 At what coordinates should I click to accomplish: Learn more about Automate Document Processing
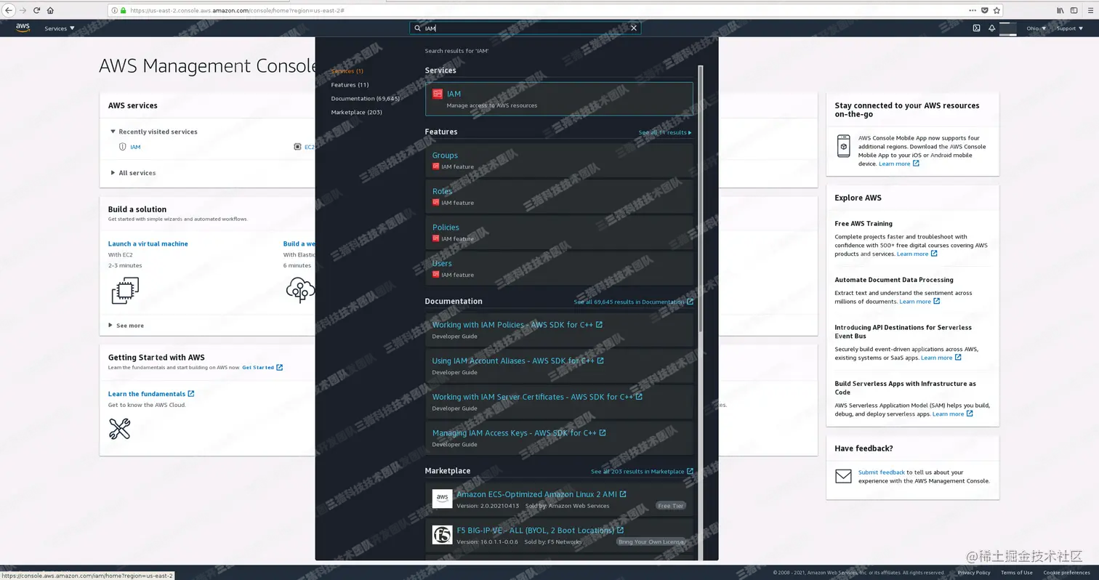tap(919, 302)
